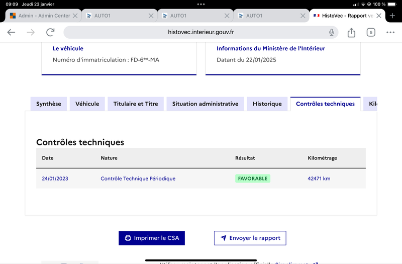The width and height of the screenshot is (402, 264).
Task: Open the Titulaire et Titre tab
Action: coord(136,104)
